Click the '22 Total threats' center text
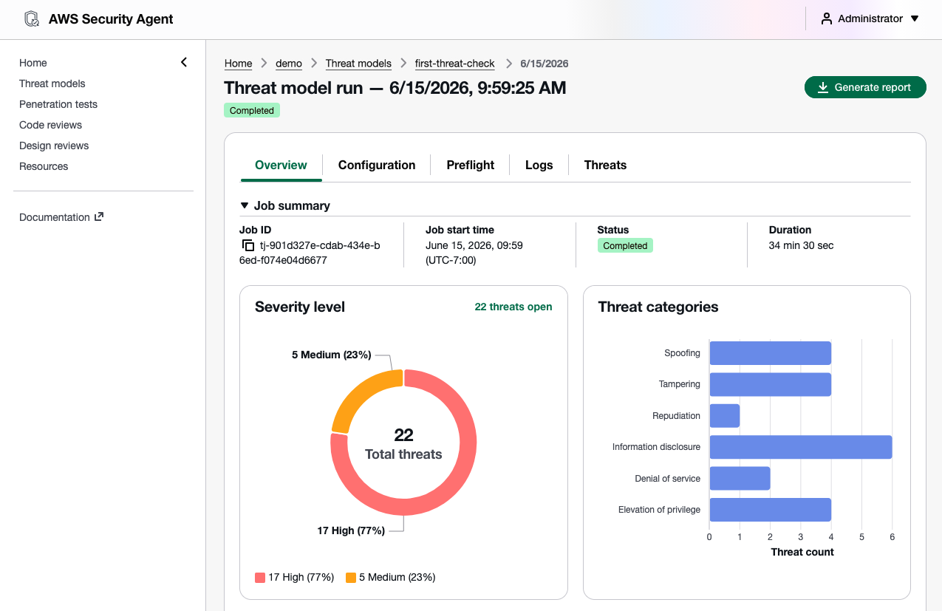Viewport: 942px width, 611px height. point(403,443)
